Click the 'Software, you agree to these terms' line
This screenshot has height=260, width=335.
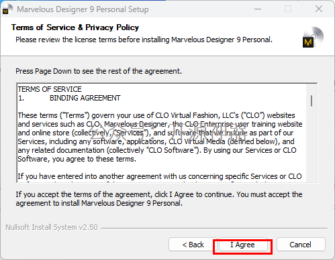(77, 159)
